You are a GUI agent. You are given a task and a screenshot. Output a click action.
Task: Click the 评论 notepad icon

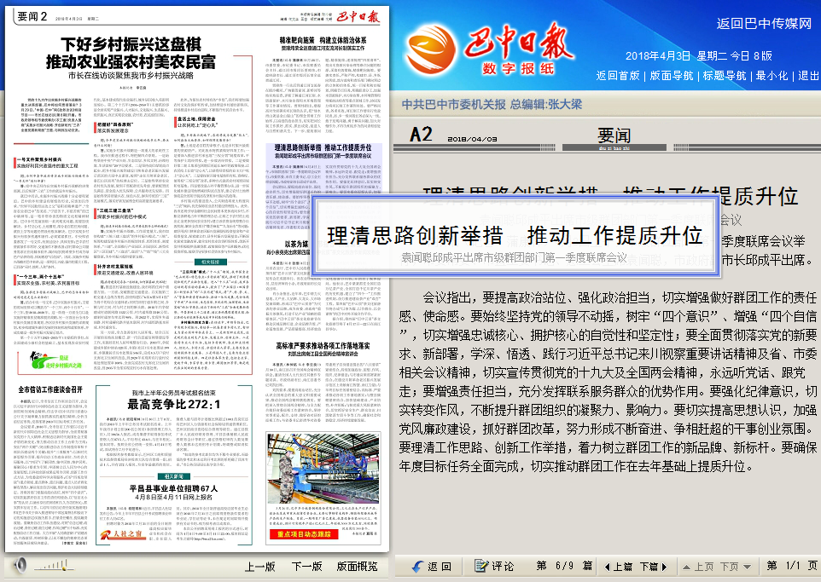480,566
